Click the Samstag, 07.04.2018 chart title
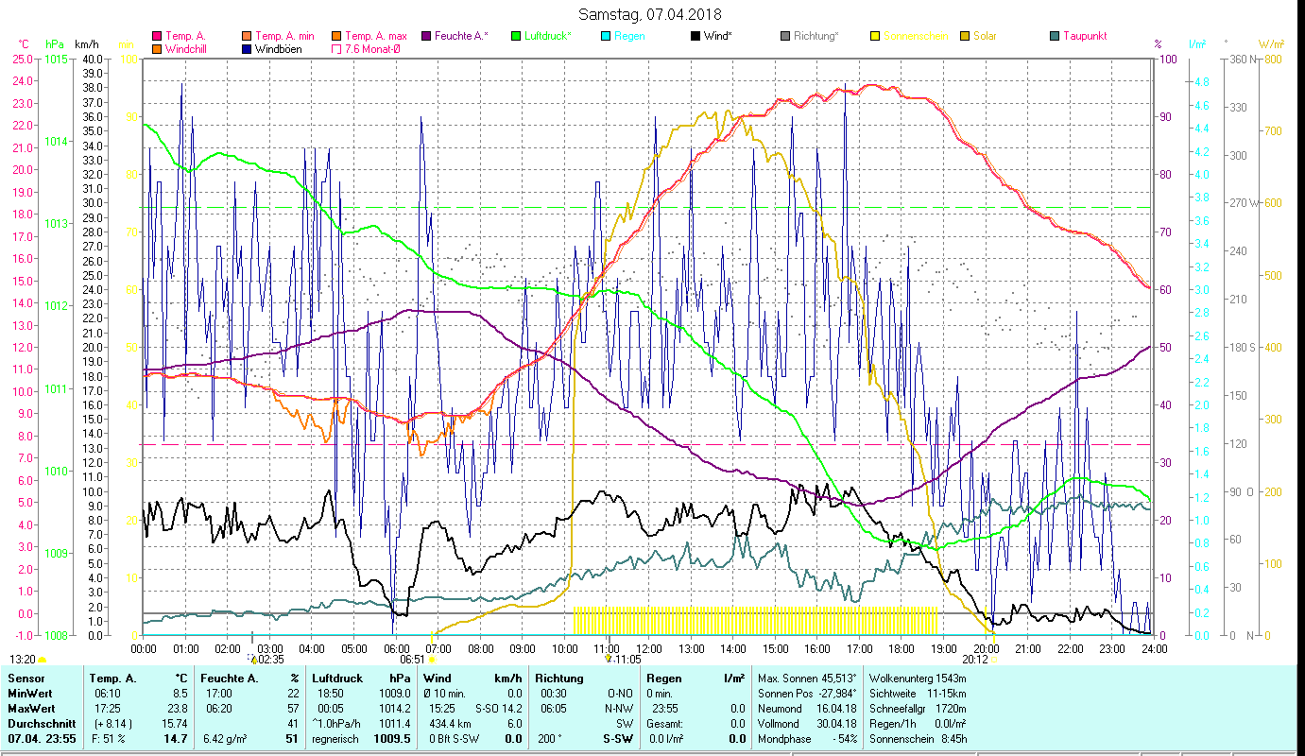1305x756 pixels. (651, 14)
